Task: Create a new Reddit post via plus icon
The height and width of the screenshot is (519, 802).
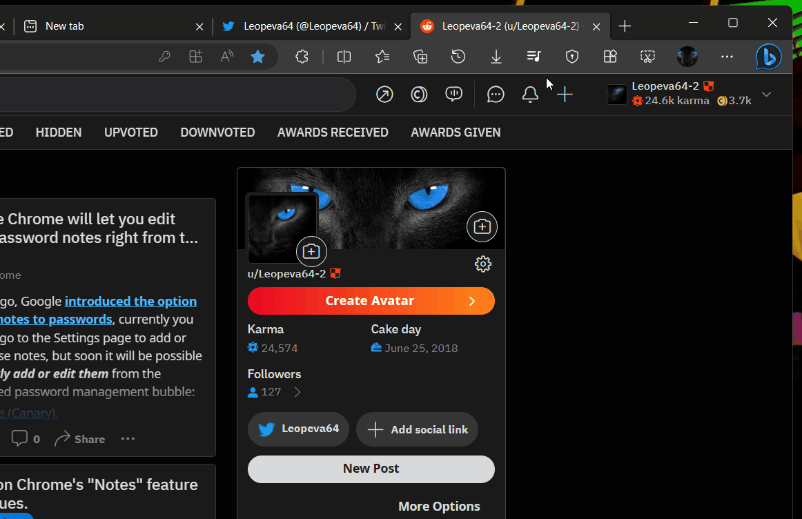Action: coord(565,94)
